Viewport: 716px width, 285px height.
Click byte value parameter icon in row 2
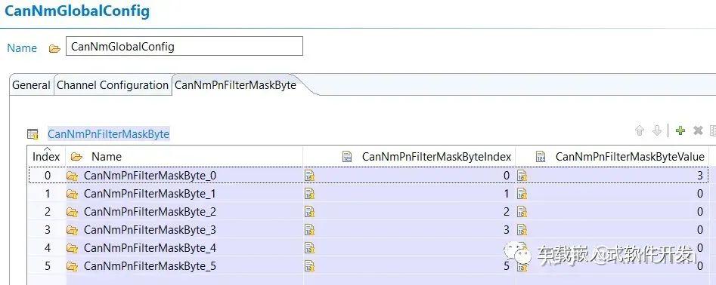(522, 212)
